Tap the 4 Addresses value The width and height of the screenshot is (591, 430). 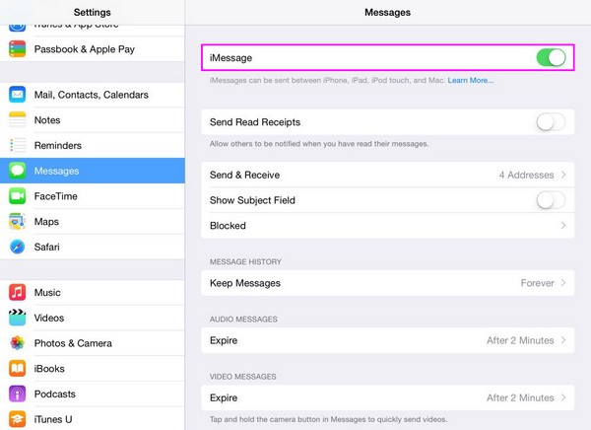coord(526,175)
